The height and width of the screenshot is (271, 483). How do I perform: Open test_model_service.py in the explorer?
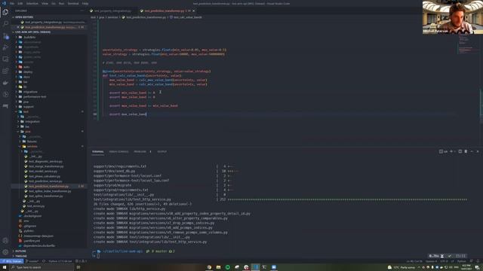pos(42,171)
